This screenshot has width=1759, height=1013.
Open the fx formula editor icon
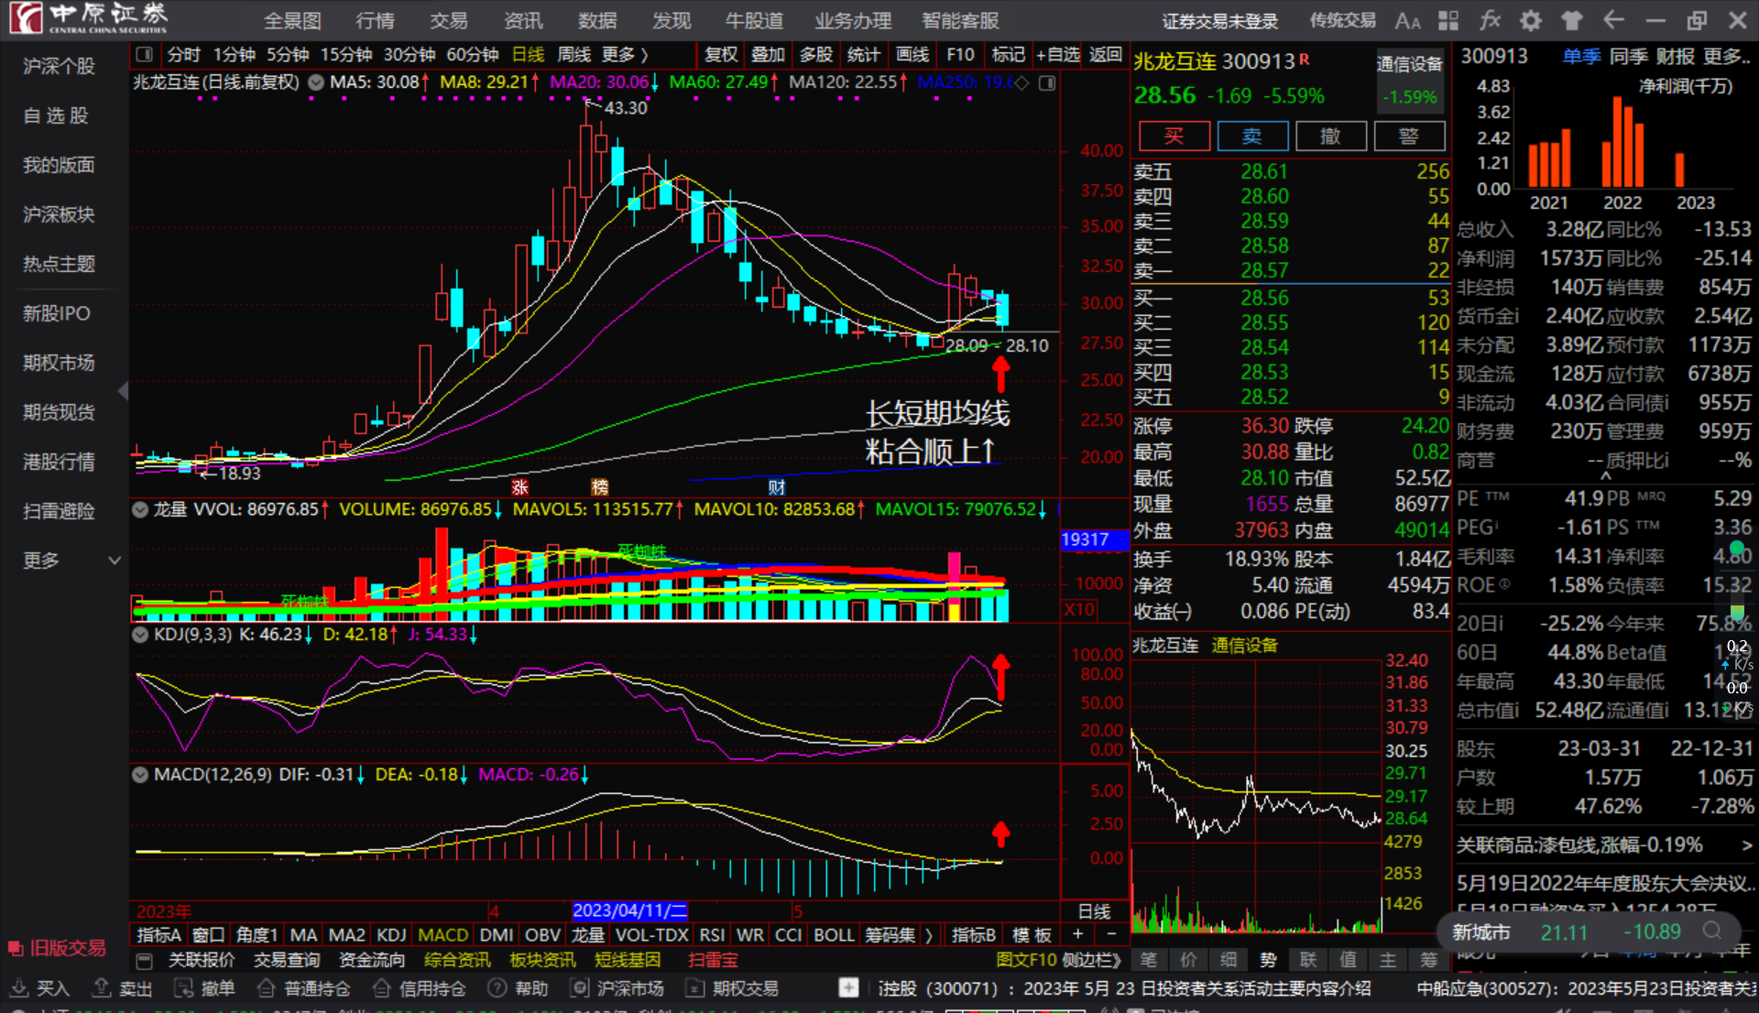(x=1490, y=20)
